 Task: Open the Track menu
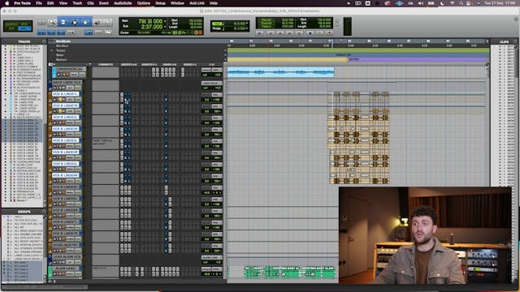(x=77, y=3)
